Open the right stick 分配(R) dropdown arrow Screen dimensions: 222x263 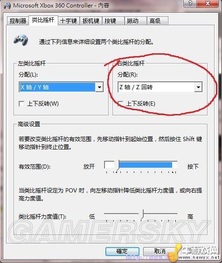198,87
